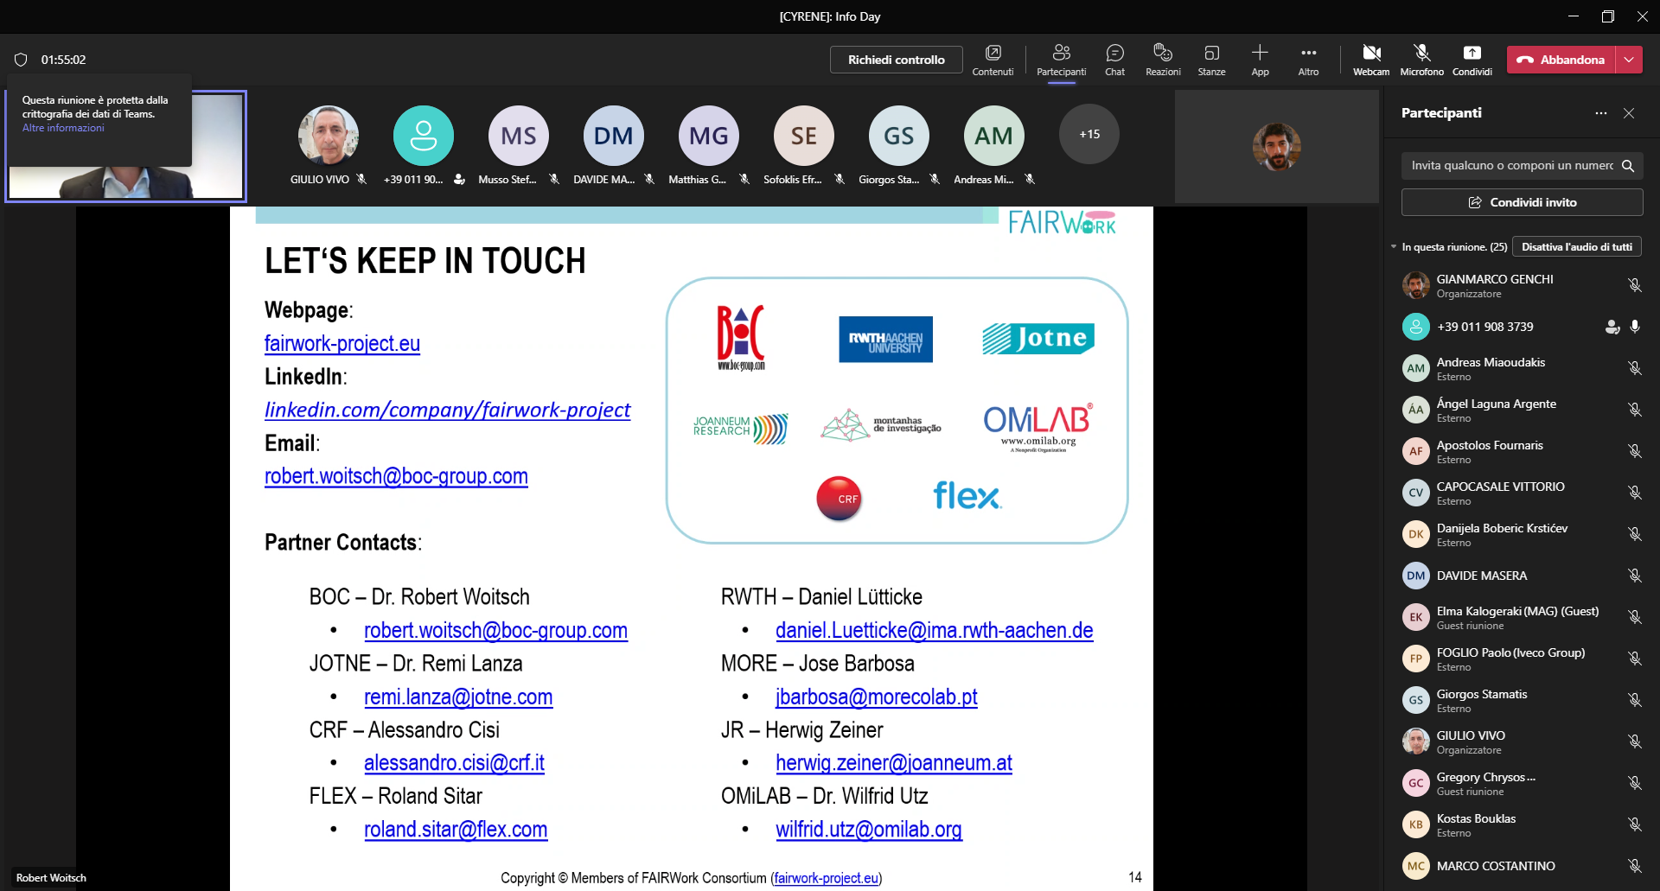Click roland.sitar@flex.com email link

pos(456,830)
